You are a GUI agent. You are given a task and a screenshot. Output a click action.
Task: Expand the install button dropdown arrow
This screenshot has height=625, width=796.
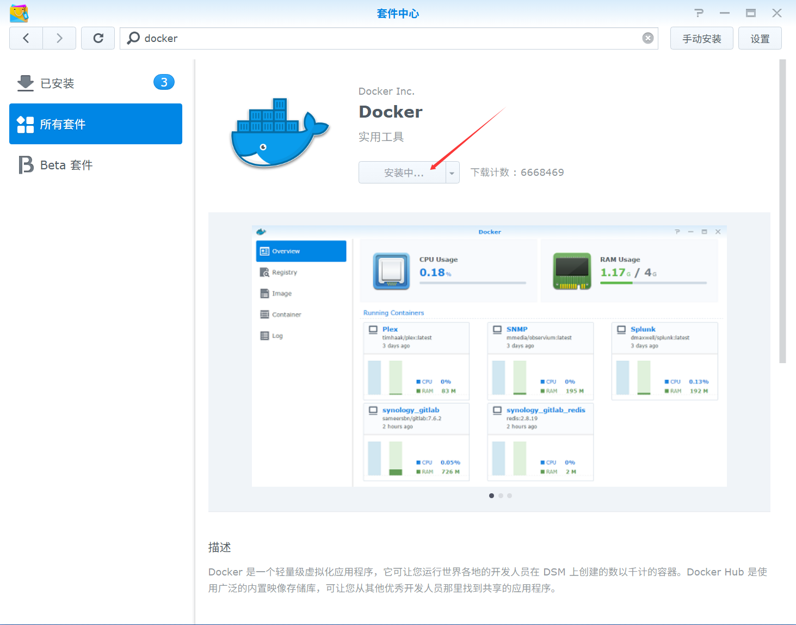coord(452,173)
